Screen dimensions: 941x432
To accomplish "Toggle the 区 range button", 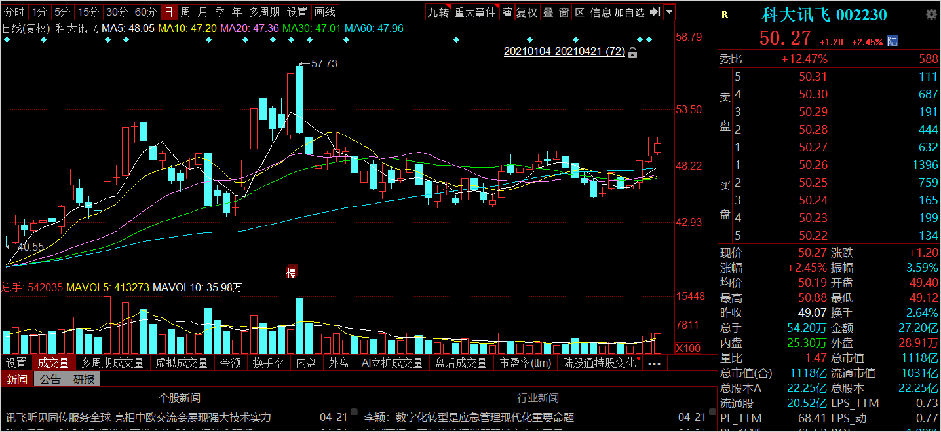I will [580, 12].
